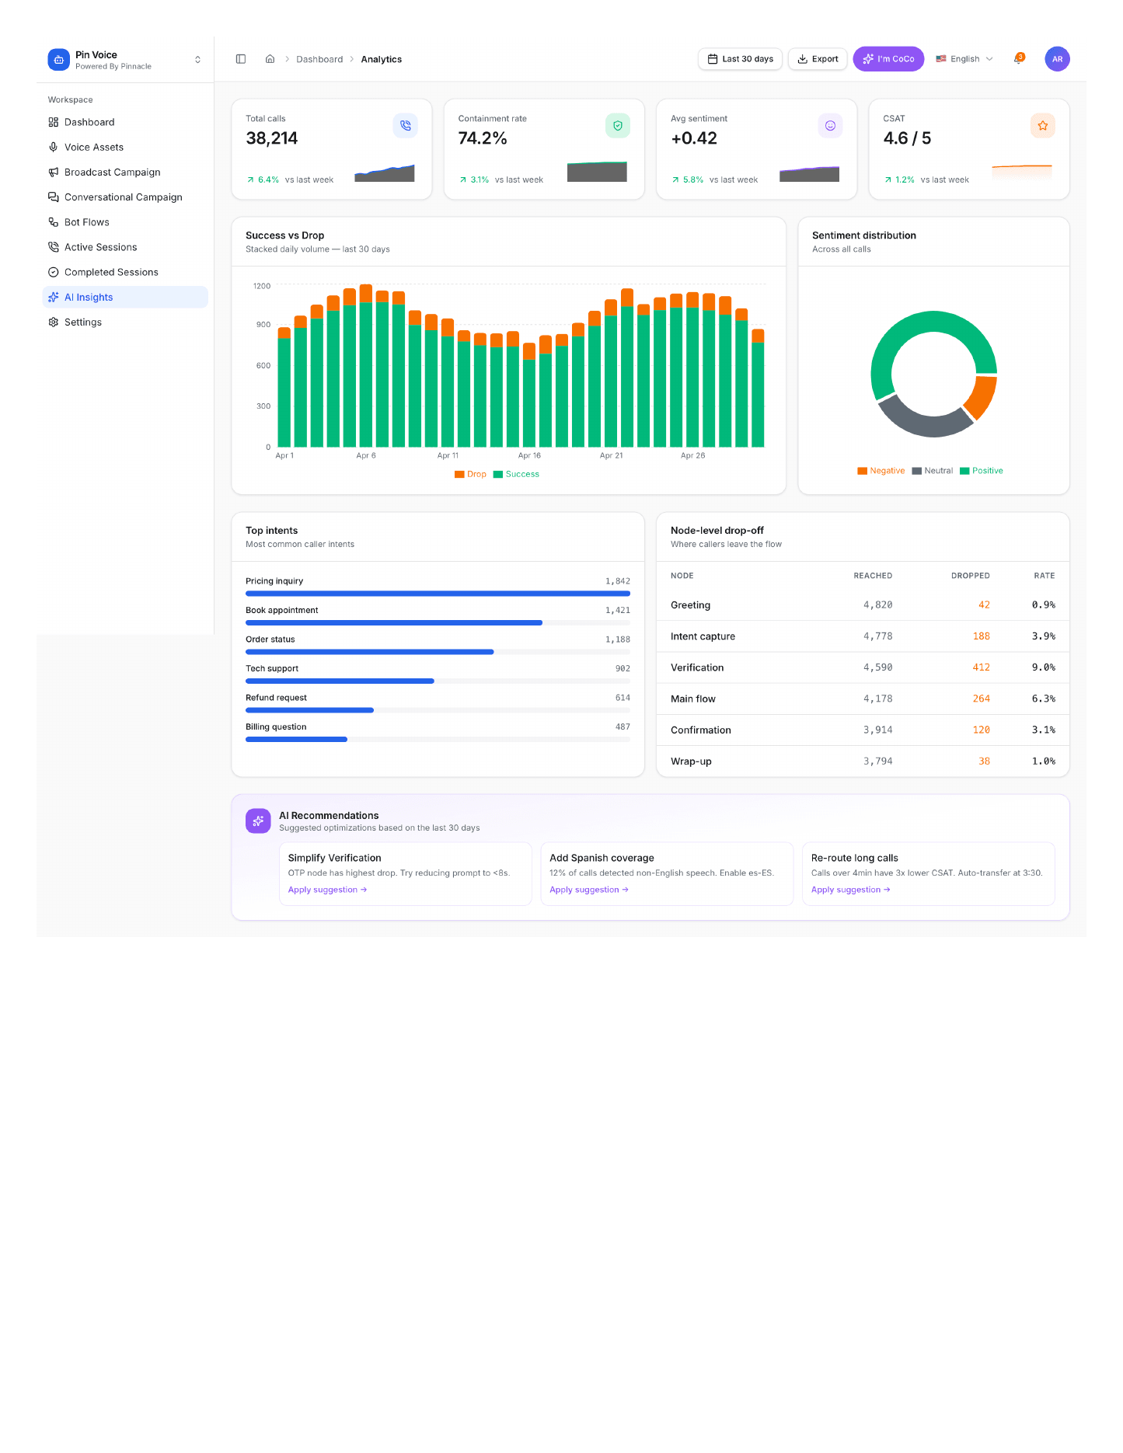1123x1453 pixels.
Task: Export analytics data with Export button
Action: coord(818,59)
